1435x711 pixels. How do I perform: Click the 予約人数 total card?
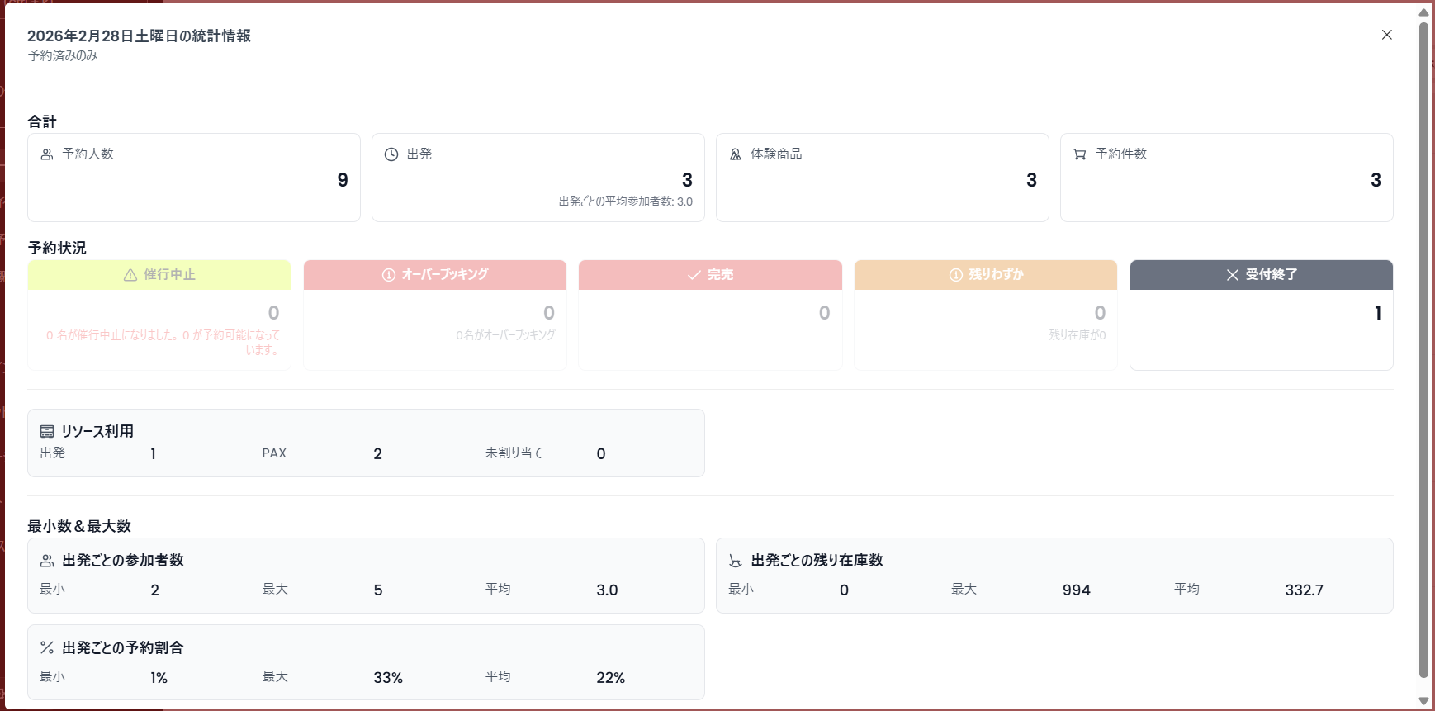pyautogui.click(x=194, y=178)
